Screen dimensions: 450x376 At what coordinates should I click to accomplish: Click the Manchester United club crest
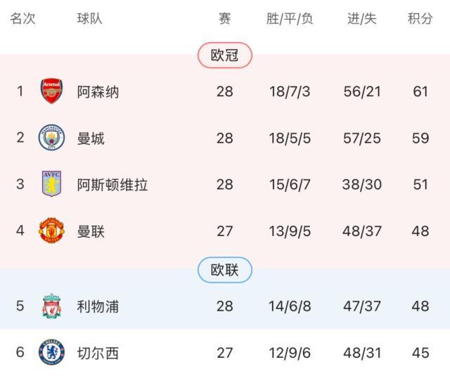coord(51,231)
